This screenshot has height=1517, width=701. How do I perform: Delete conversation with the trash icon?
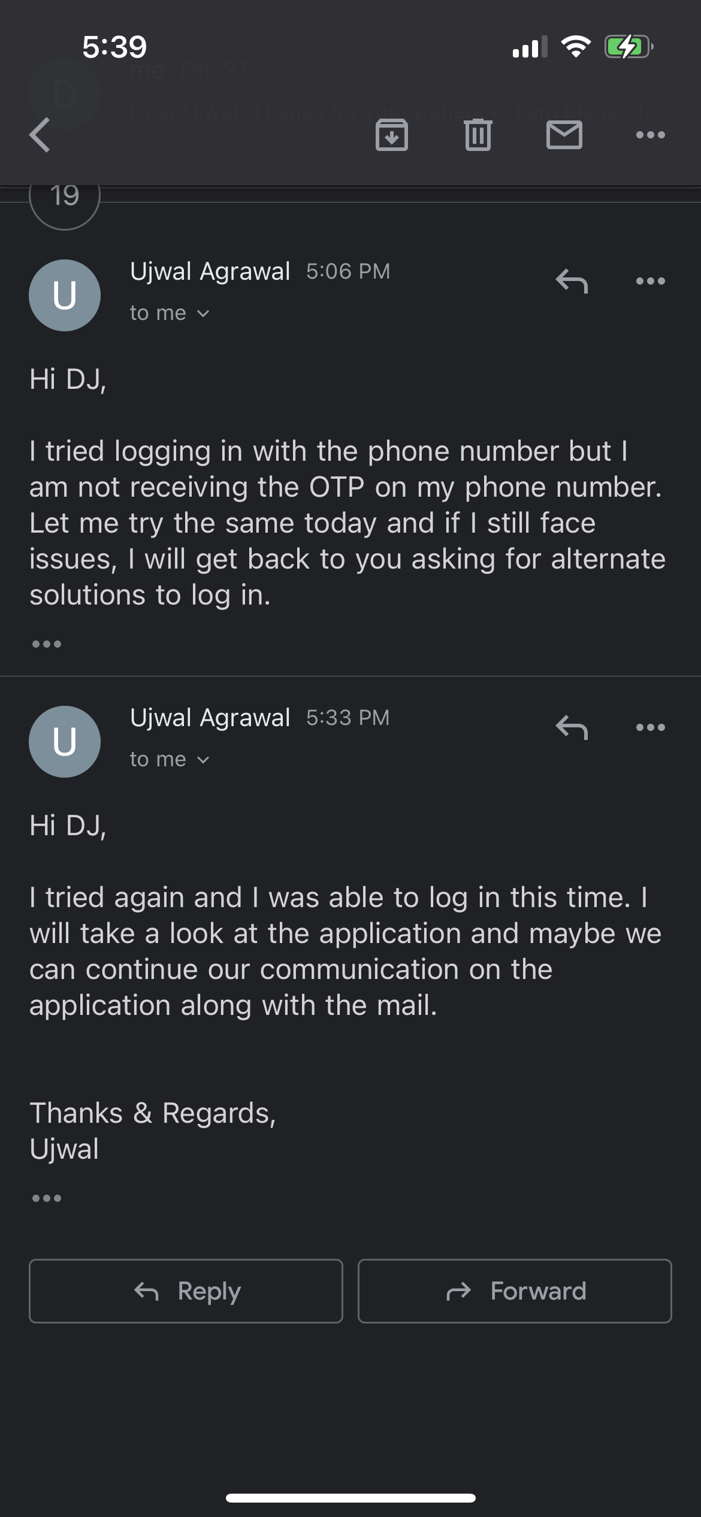478,135
